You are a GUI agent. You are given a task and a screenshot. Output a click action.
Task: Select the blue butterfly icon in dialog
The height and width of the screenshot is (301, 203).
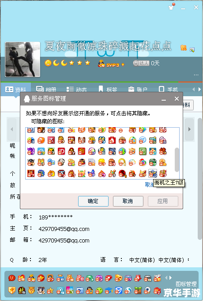click(92, 173)
